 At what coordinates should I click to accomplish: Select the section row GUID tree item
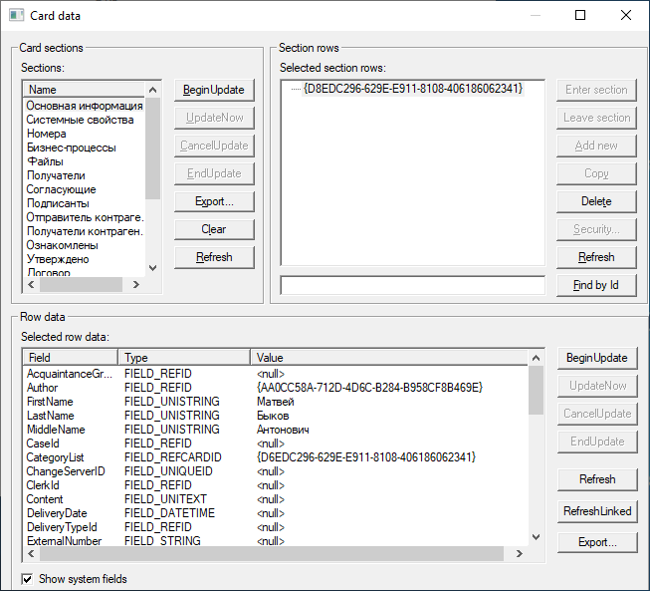pyautogui.click(x=412, y=89)
